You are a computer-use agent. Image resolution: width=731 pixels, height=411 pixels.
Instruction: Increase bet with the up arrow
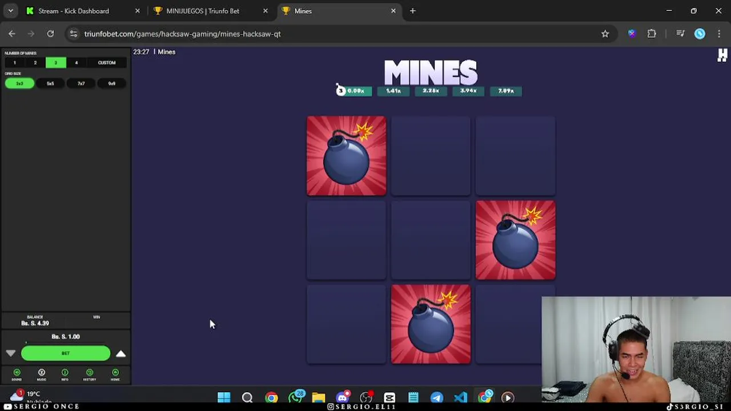point(121,353)
